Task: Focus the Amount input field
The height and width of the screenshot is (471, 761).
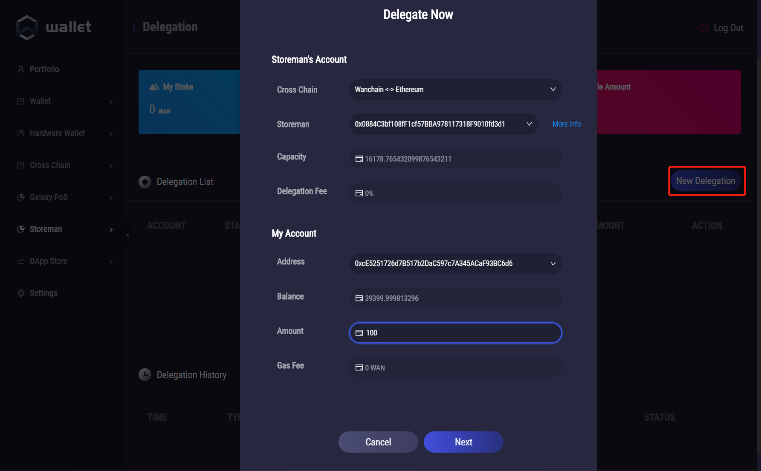Action: [455, 332]
